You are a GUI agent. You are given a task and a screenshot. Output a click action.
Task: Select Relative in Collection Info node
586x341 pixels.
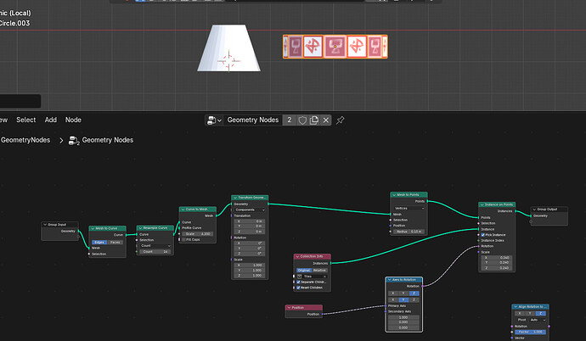319,270
